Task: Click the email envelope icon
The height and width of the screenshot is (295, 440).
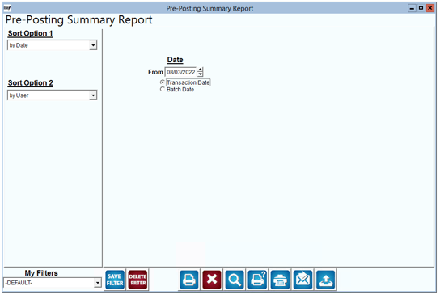Action: [x=302, y=280]
